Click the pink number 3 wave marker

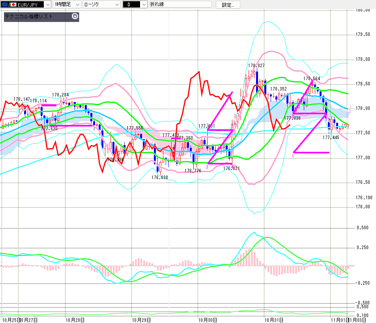[207, 168]
